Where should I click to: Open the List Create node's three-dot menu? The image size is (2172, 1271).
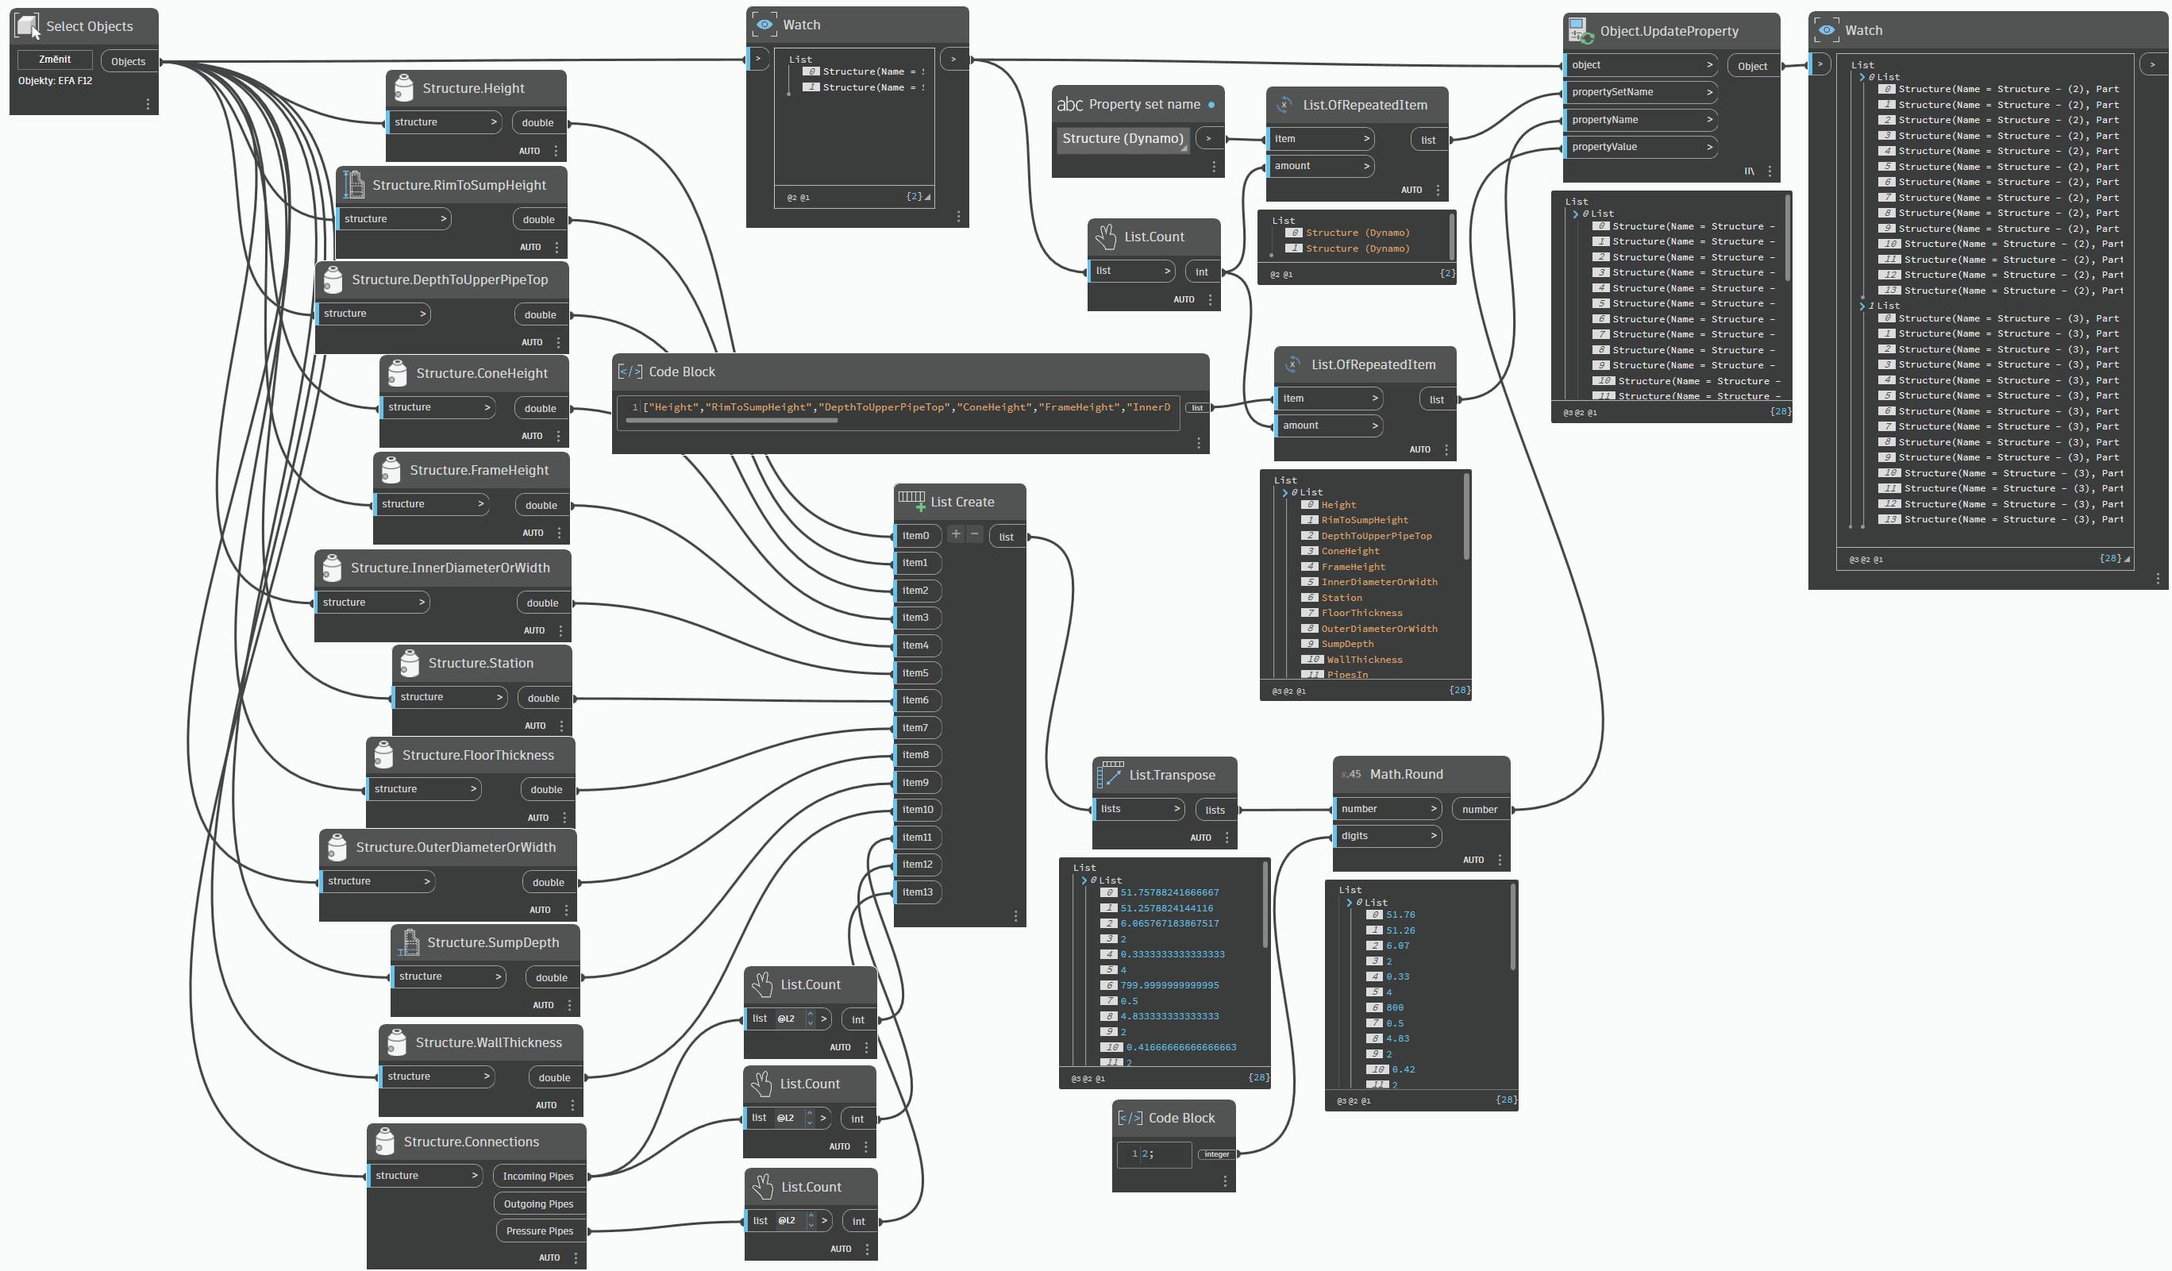pyautogui.click(x=1015, y=916)
